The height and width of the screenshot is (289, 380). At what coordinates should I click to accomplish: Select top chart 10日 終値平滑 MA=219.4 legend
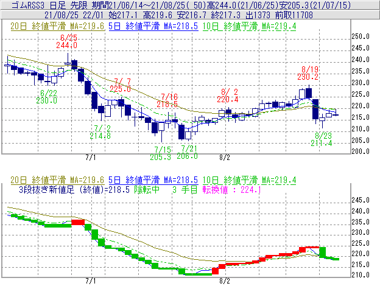pyautogui.click(x=249, y=26)
